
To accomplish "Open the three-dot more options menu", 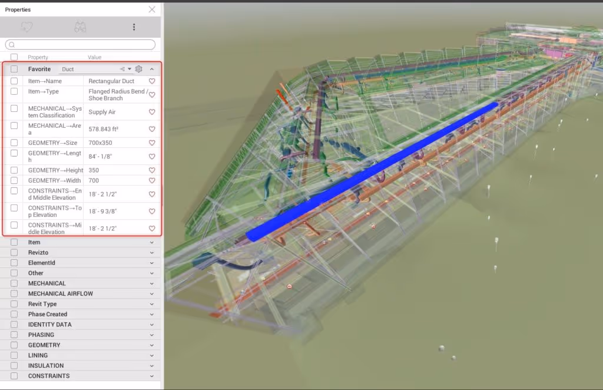I will pos(134,27).
